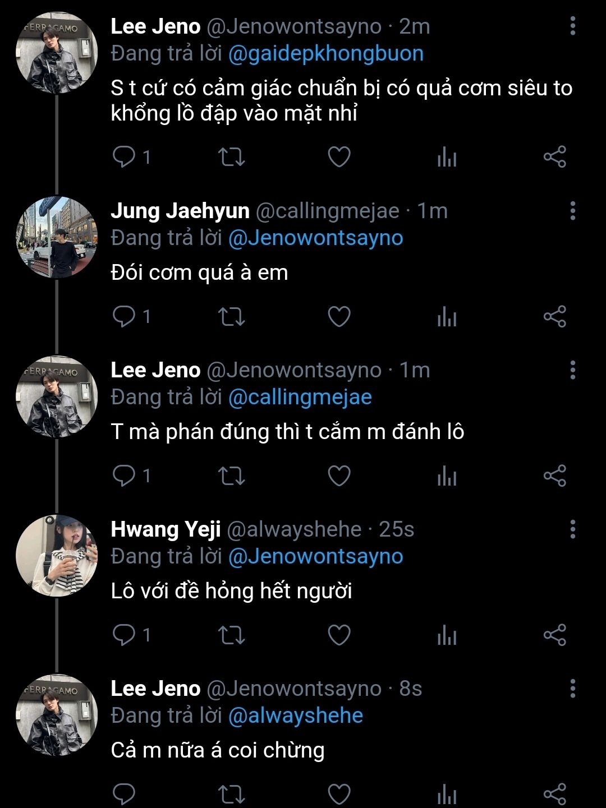The image size is (606, 808).
Task: View analytics of Lee Jeno's first tweet
Action: (447, 157)
